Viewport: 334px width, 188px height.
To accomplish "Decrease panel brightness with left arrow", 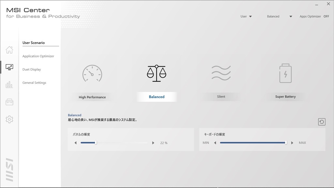I will pyautogui.click(x=75, y=143).
